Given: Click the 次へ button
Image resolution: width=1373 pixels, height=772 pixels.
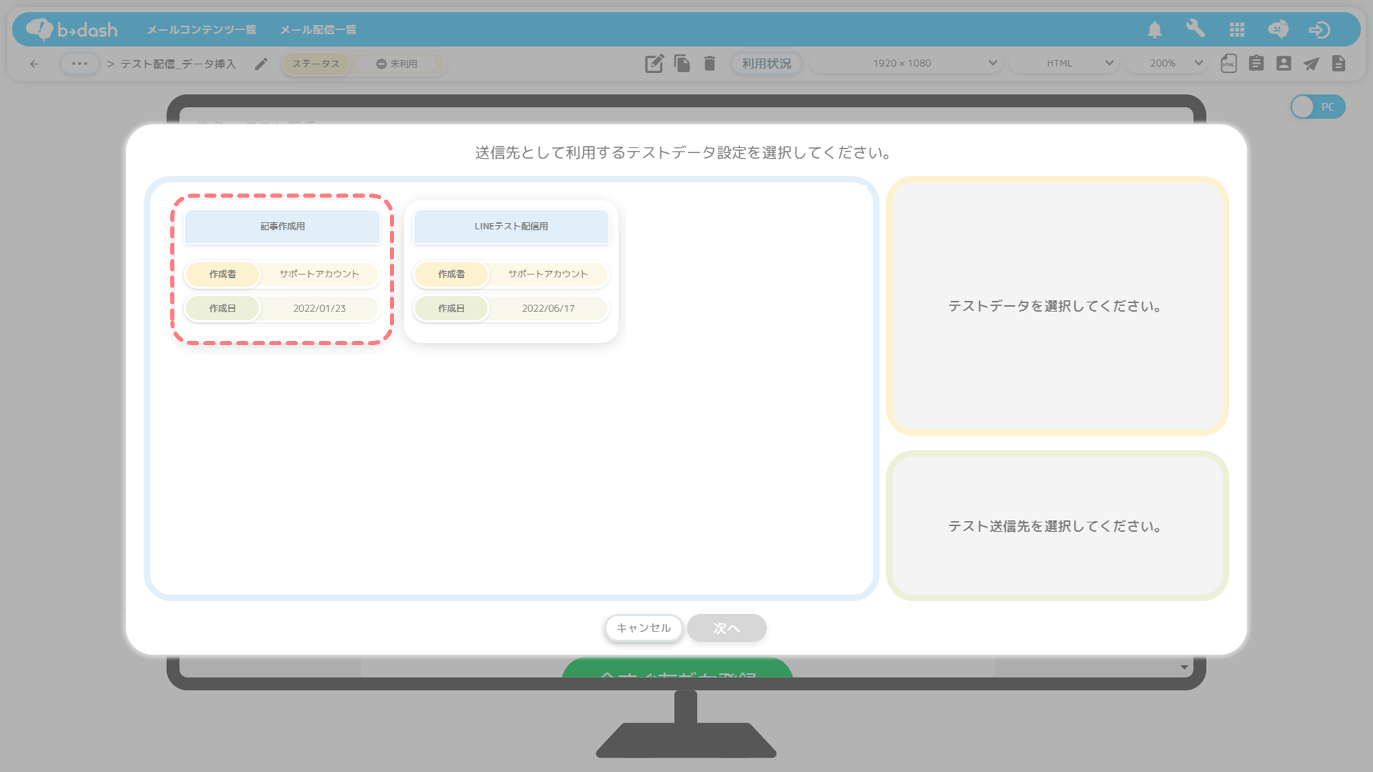Looking at the screenshot, I should (726, 628).
